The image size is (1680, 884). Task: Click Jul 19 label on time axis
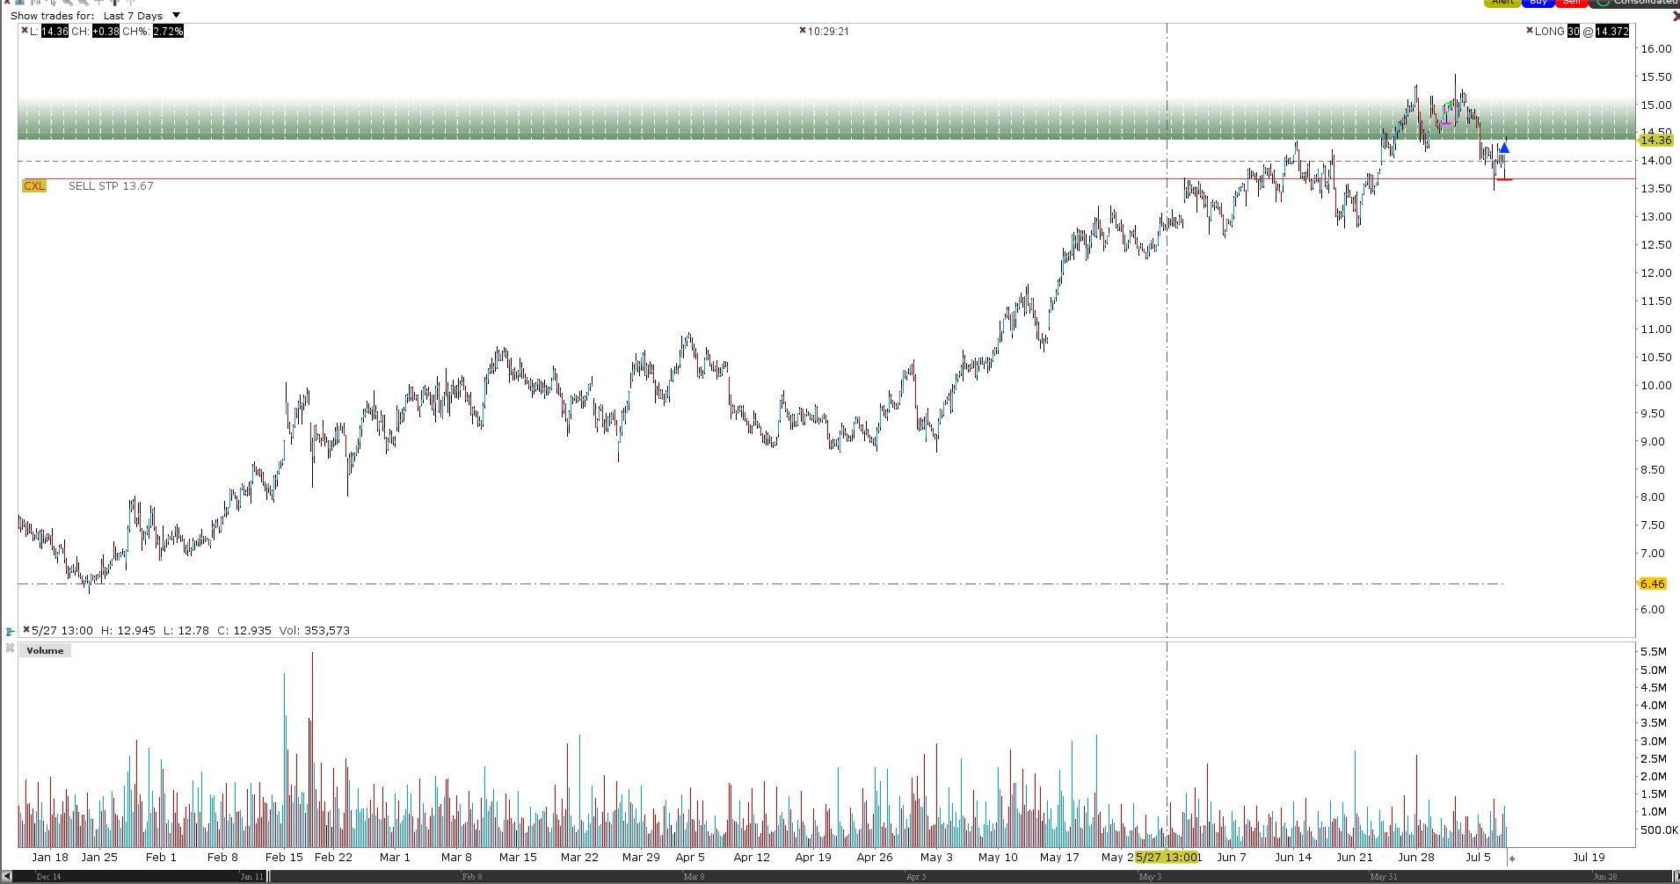(x=1589, y=858)
